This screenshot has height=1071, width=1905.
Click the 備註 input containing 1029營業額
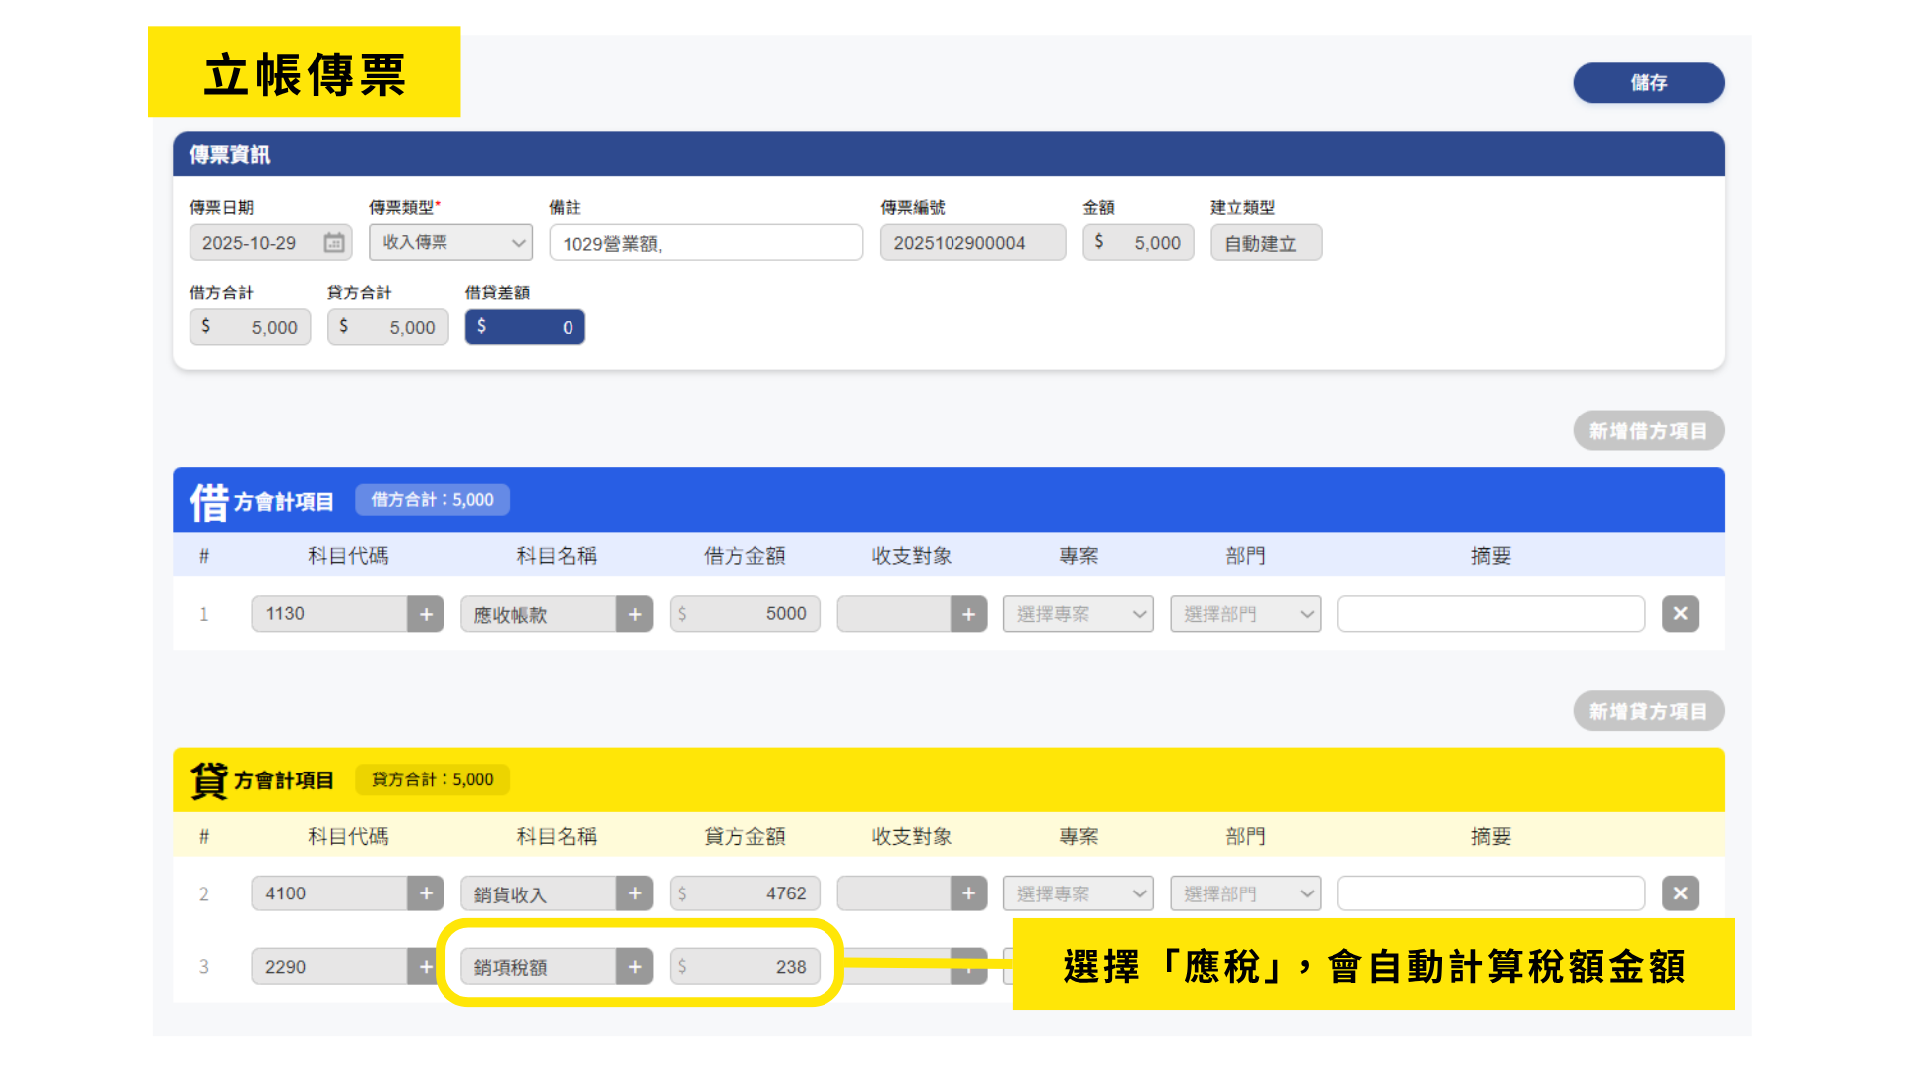coord(705,243)
